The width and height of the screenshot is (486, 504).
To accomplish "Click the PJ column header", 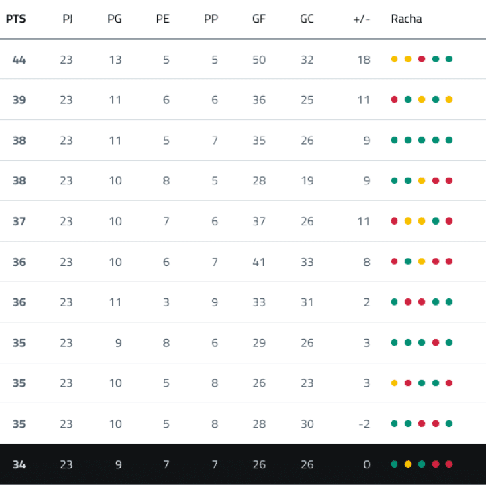I will click(x=68, y=19).
